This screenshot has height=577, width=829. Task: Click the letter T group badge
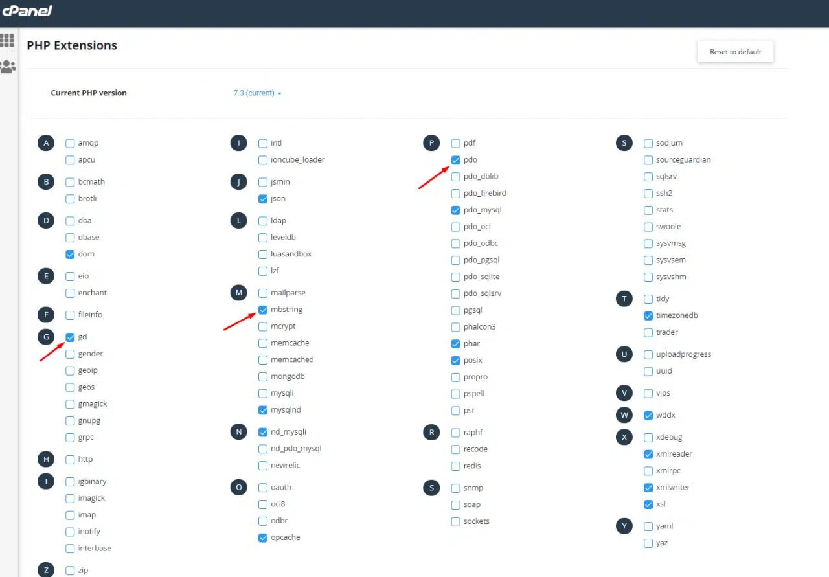(x=624, y=299)
